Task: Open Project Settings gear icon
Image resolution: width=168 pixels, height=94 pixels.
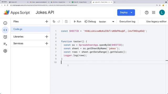Action: pos(5,51)
